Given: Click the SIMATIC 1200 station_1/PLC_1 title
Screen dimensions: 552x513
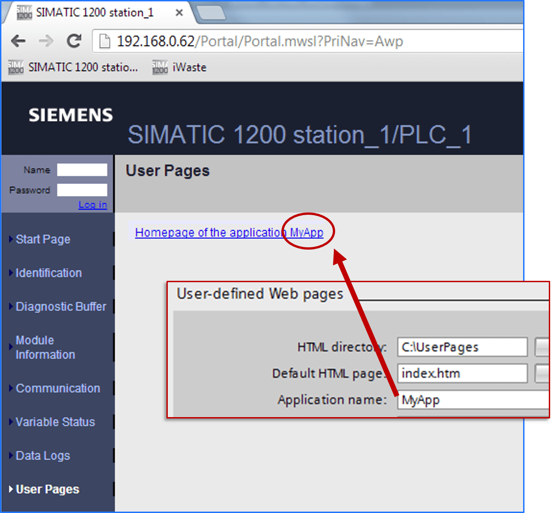Looking at the screenshot, I should [300, 135].
